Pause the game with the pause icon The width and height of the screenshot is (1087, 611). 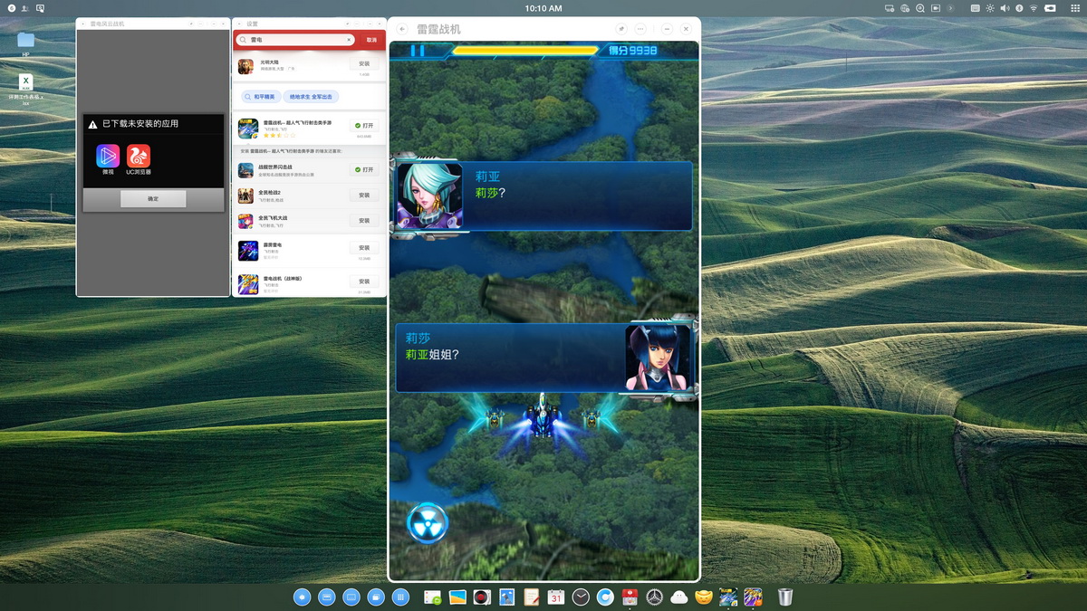(x=418, y=51)
